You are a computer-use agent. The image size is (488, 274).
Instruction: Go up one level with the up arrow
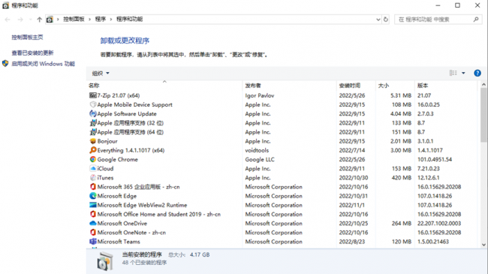point(39,20)
